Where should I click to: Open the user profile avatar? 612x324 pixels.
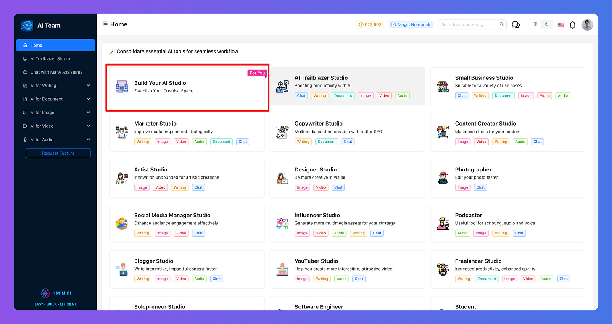pos(587,25)
